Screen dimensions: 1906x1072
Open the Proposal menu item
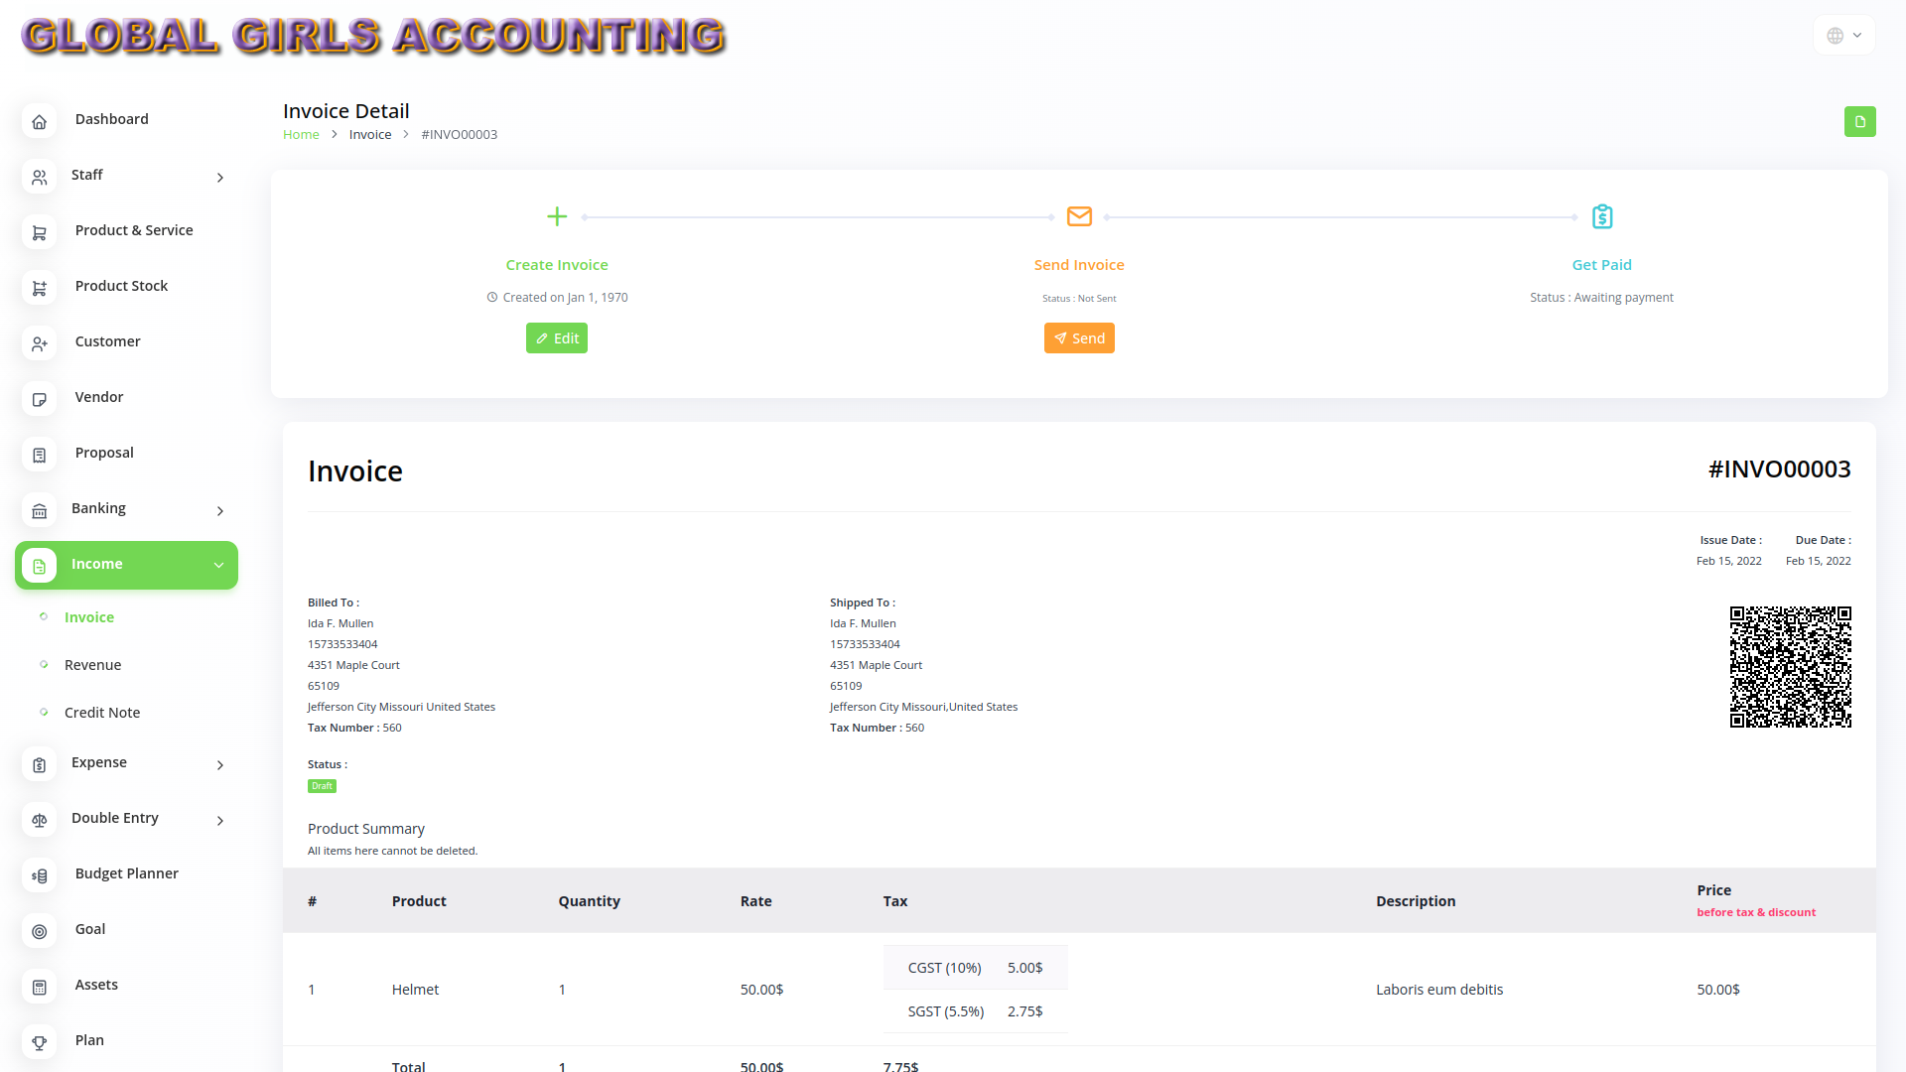tap(104, 453)
